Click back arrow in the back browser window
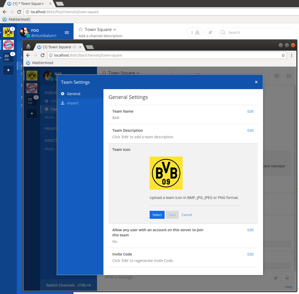The image size is (299, 294). [5, 12]
